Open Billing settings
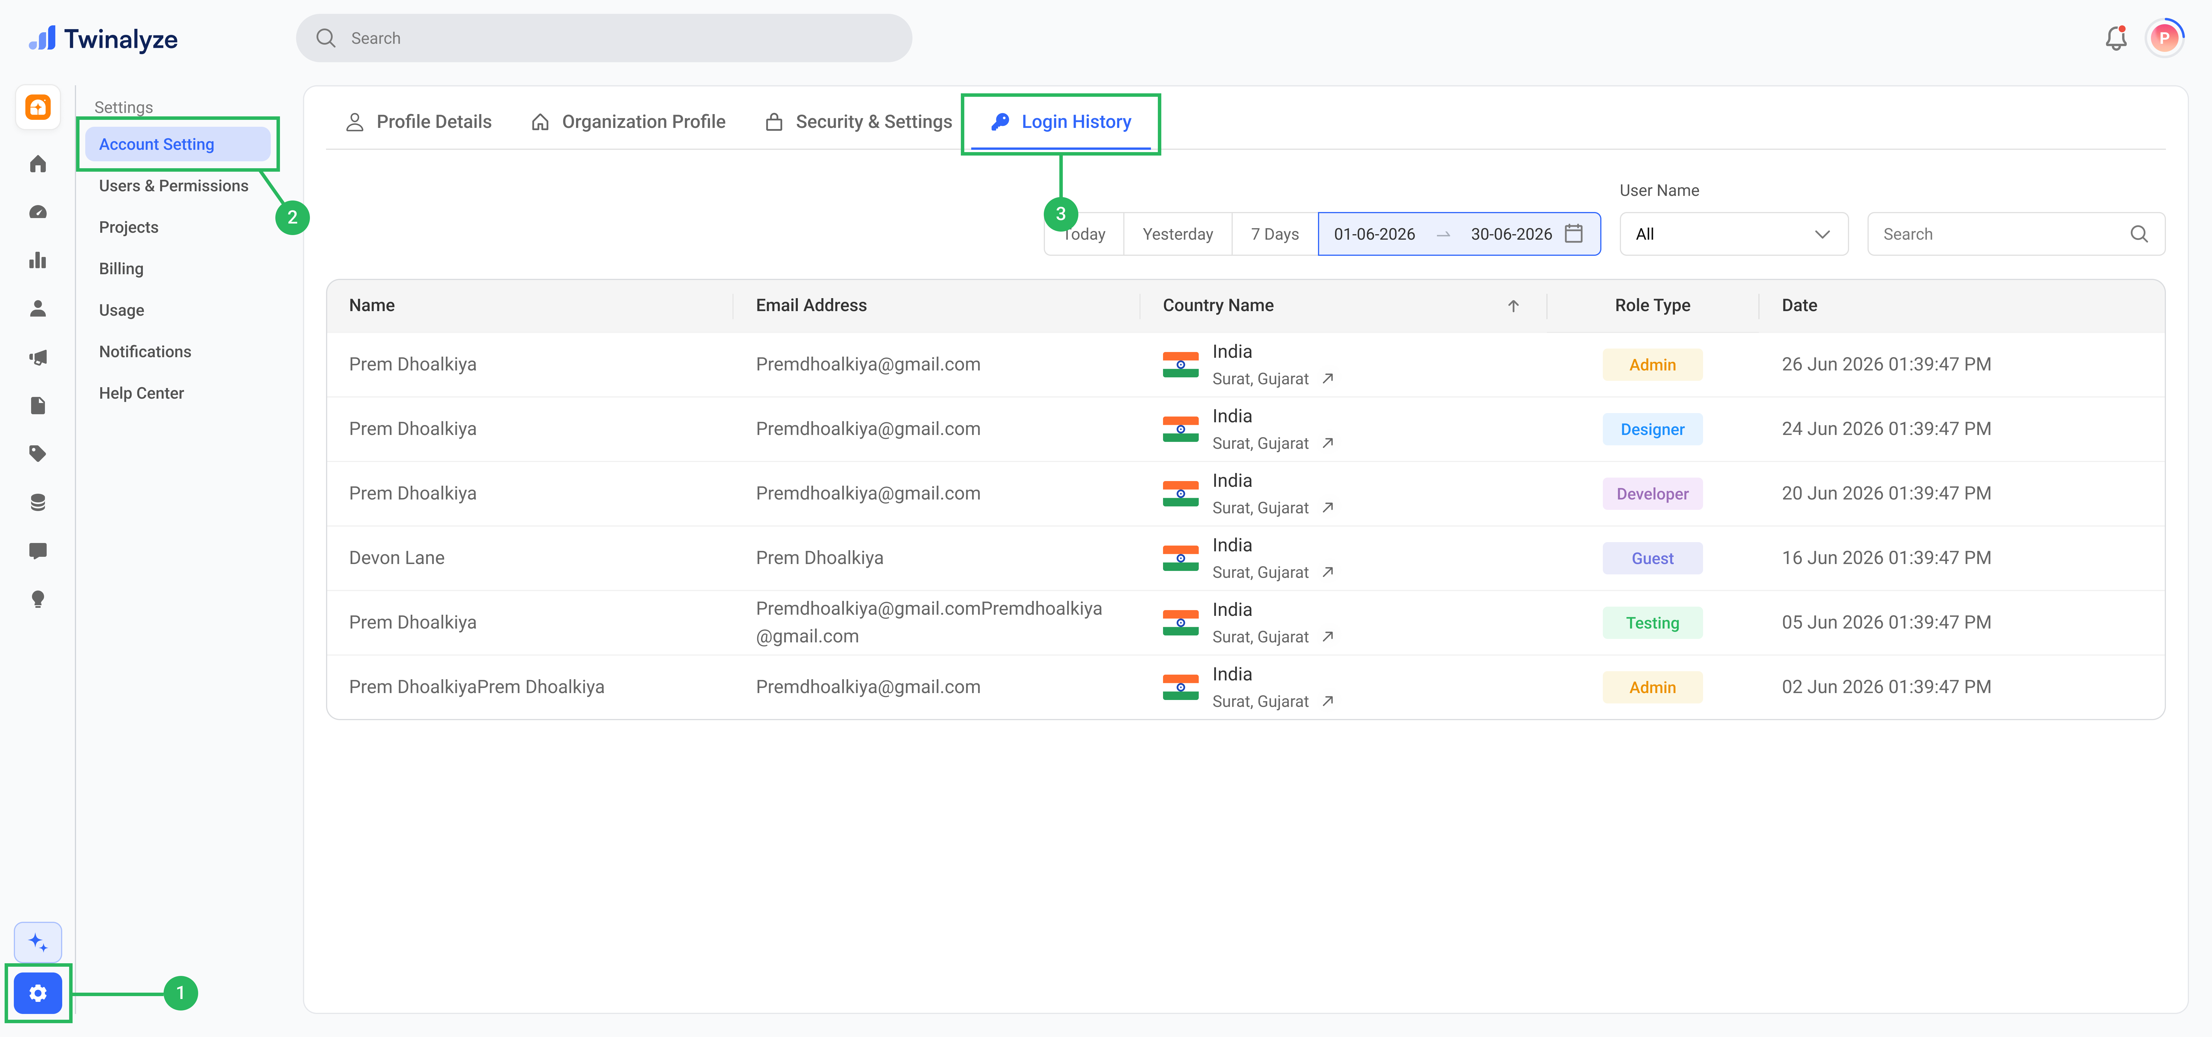Screen dimensions: 2212x1037 tap(121, 269)
